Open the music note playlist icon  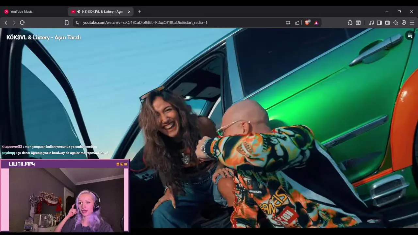pos(371,23)
